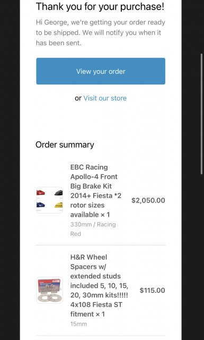Select the EBC brake kit product thumbnail
204x340 pixels.
click(49, 200)
